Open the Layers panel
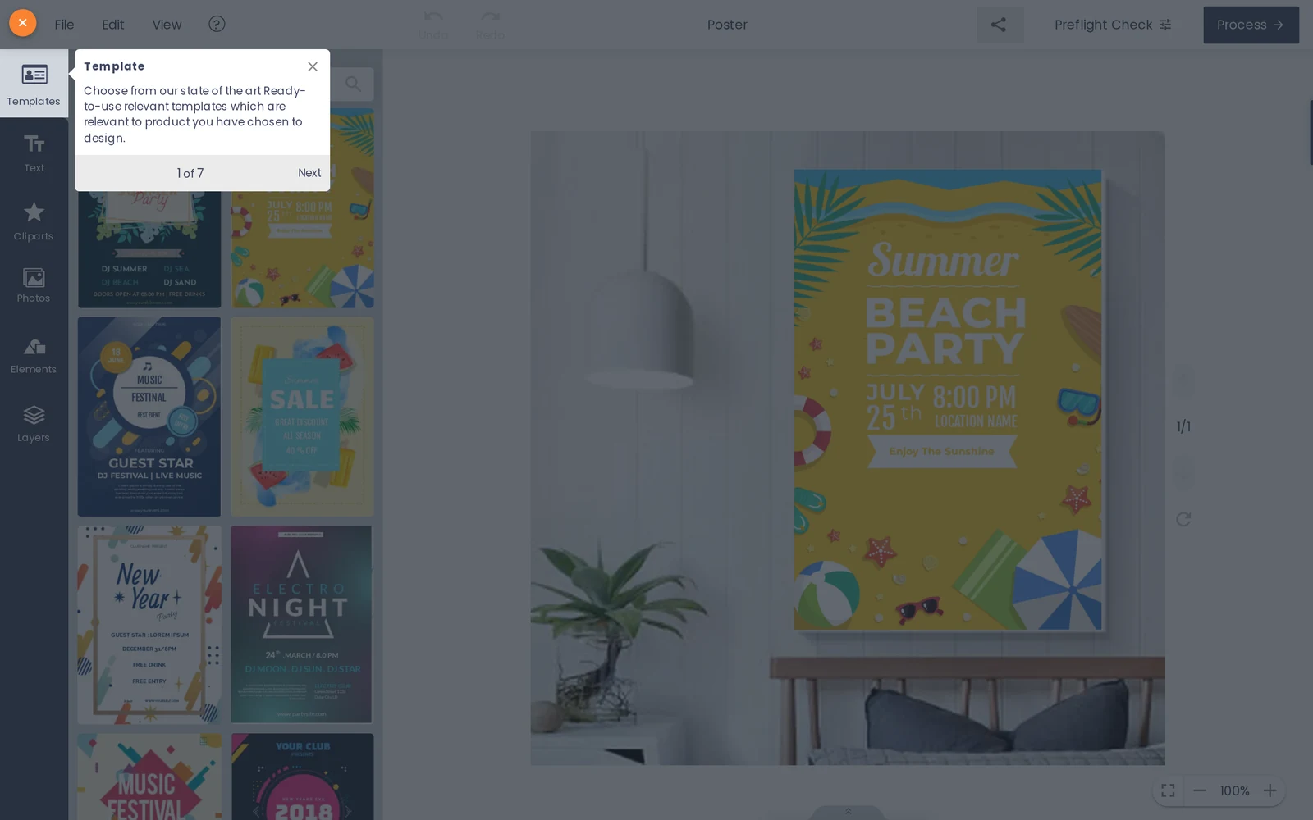Viewport: 1313px width, 820px height. pos(34,423)
